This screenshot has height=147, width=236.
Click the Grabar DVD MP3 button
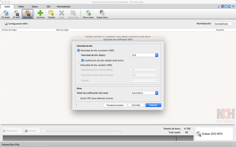(x=214, y=134)
